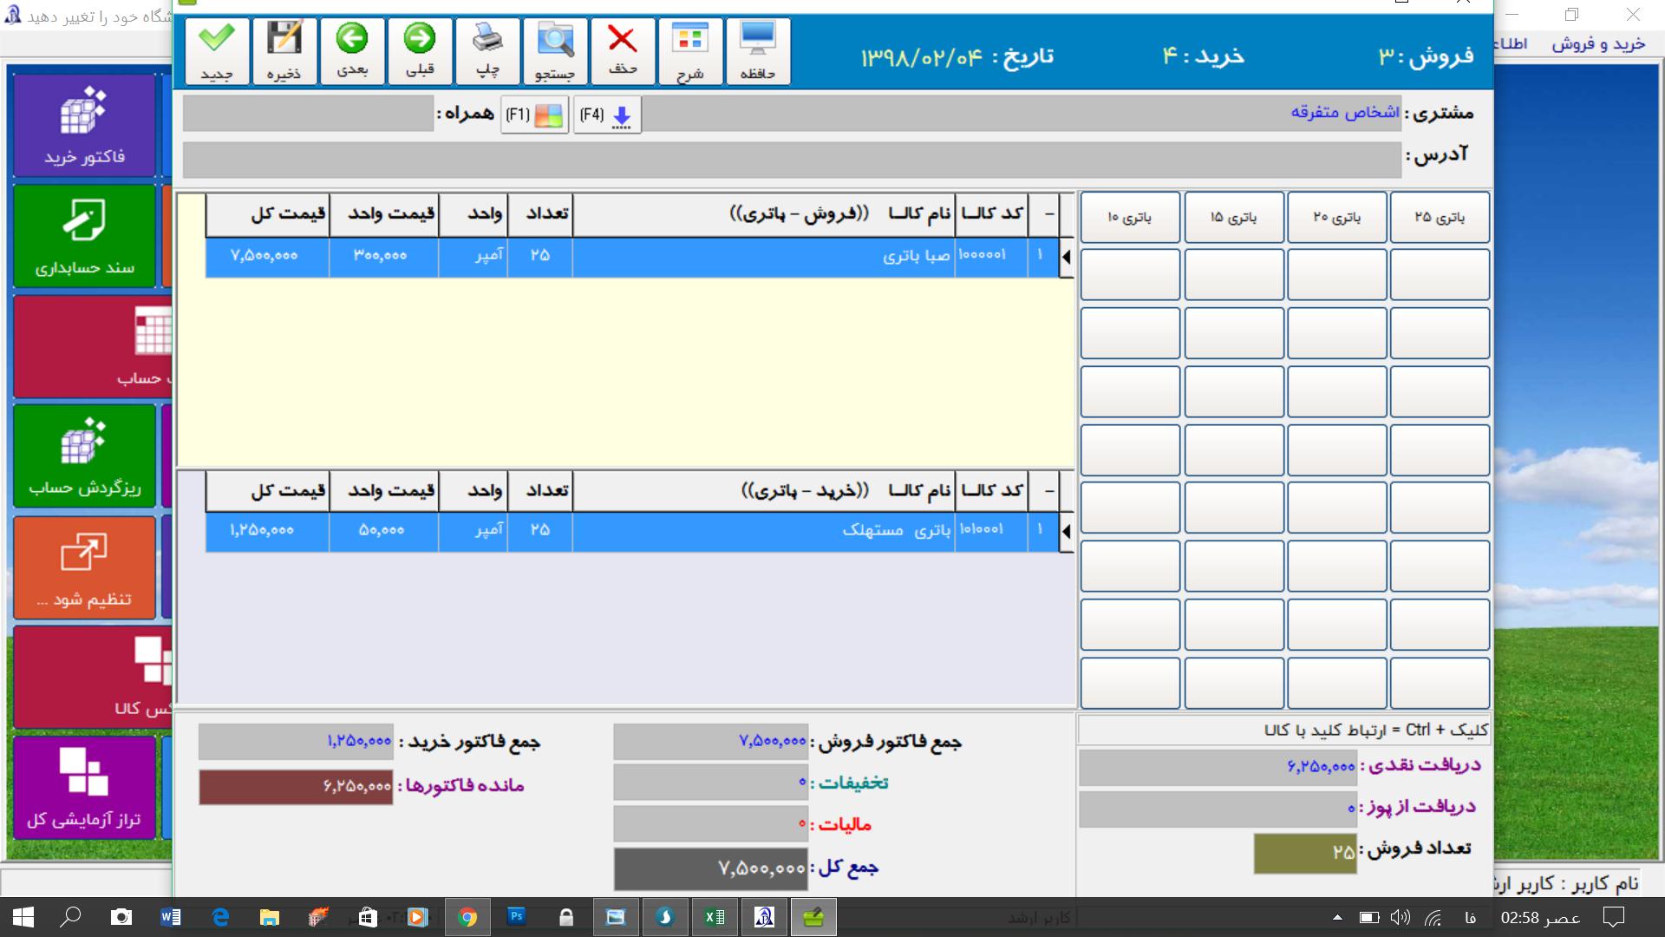Click the فا language indicator in tray
The height and width of the screenshot is (937, 1665).
pos(1470,917)
